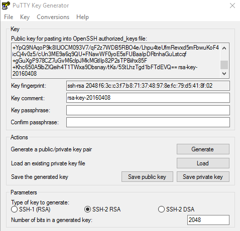This screenshot has width=240, height=231.
Task: Click the Generate button
Action: pos(203,149)
